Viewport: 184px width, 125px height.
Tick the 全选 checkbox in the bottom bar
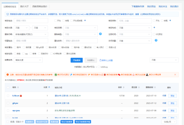[8, 122]
